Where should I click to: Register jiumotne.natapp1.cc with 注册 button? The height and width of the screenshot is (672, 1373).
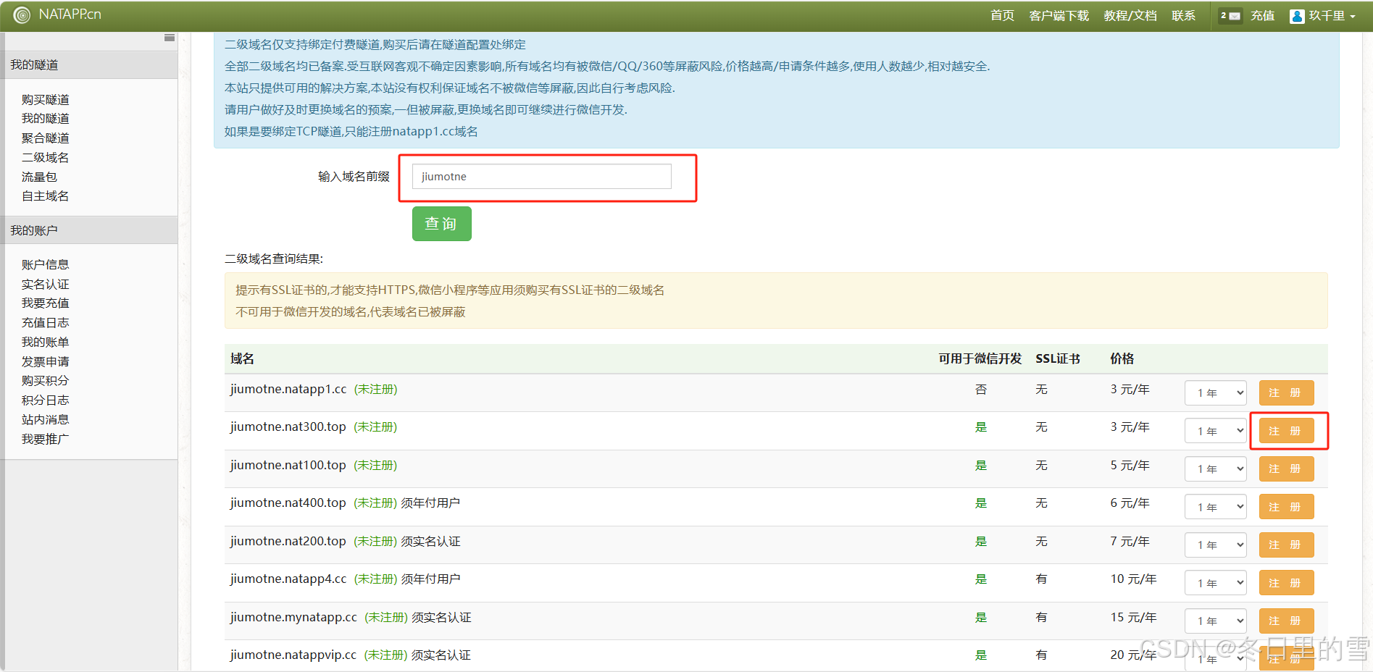tap(1286, 393)
